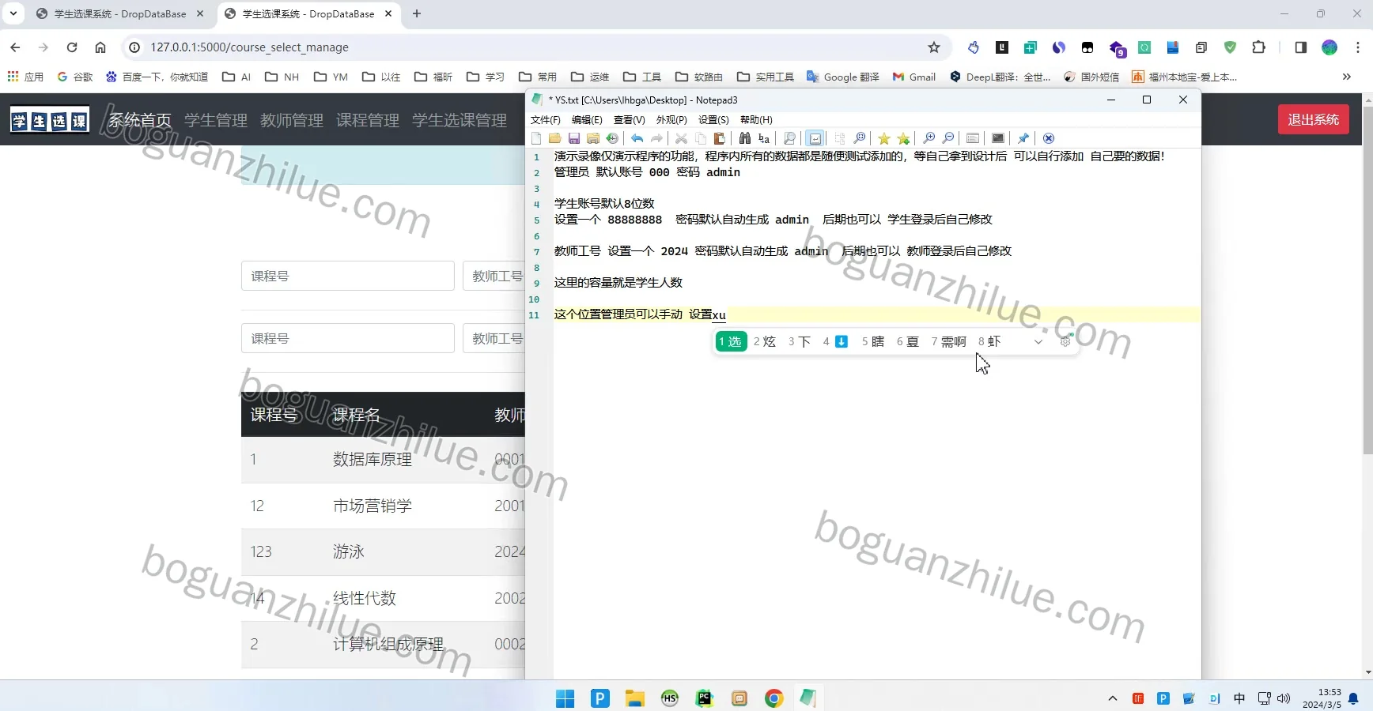Viewport: 1373px width, 711px height.
Task: Toggle always-on-top with the pin icon
Action: [1023, 138]
